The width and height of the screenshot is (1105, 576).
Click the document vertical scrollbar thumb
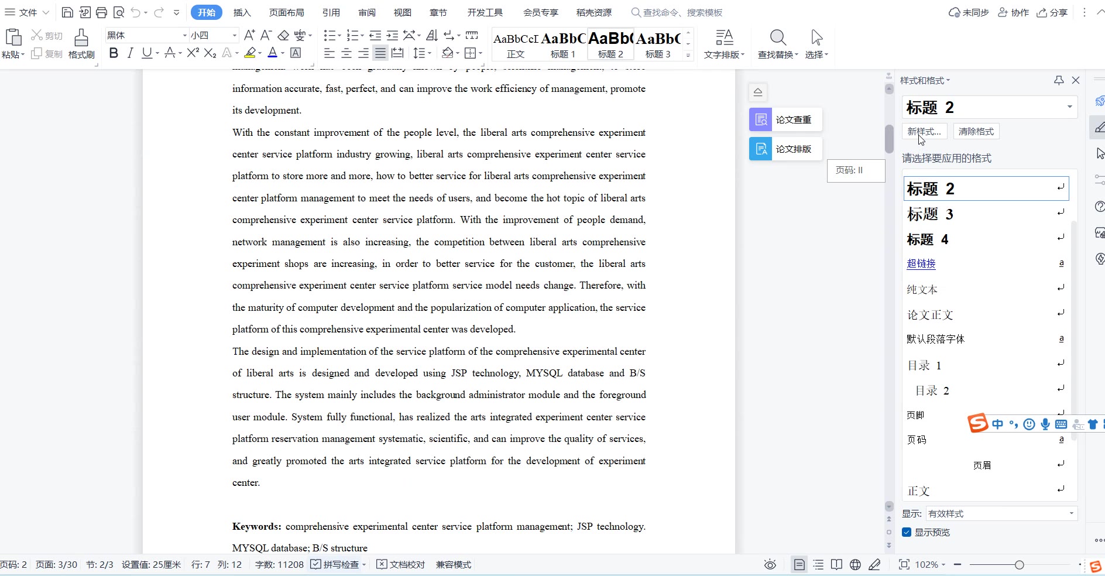tap(889, 139)
